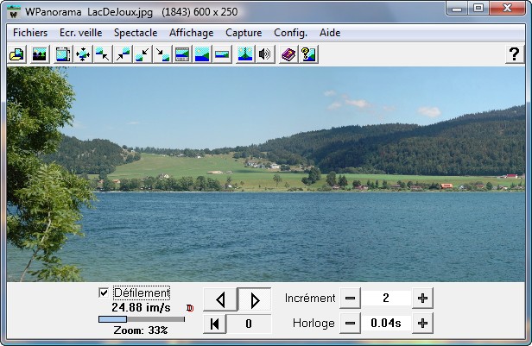Decrease the Horloge value with minus
This screenshot has width=532, height=346.
click(x=350, y=323)
